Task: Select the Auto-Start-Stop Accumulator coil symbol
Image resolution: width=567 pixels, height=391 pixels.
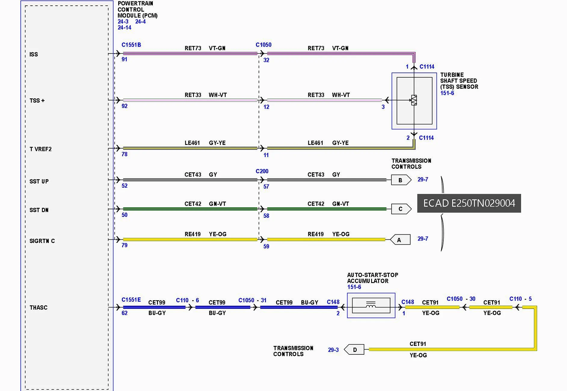Action: click(371, 305)
